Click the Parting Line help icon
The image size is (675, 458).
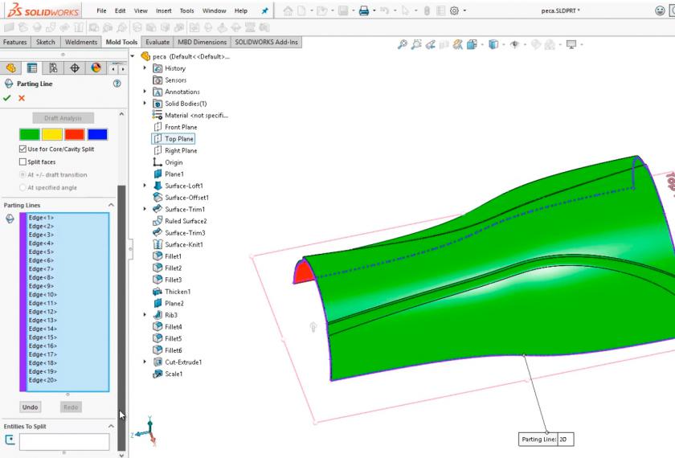tap(117, 84)
